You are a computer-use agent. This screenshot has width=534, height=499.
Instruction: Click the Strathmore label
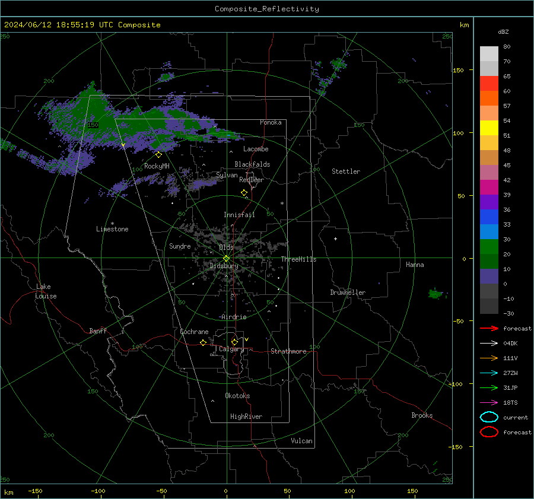pyautogui.click(x=288, y=351)
